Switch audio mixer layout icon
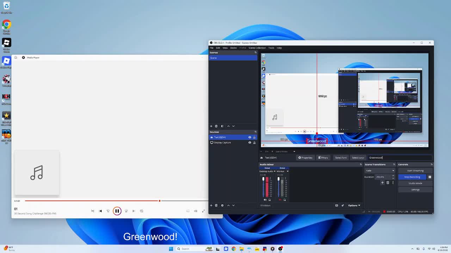This screenshot has width=451, height=253. pos(336,206)
